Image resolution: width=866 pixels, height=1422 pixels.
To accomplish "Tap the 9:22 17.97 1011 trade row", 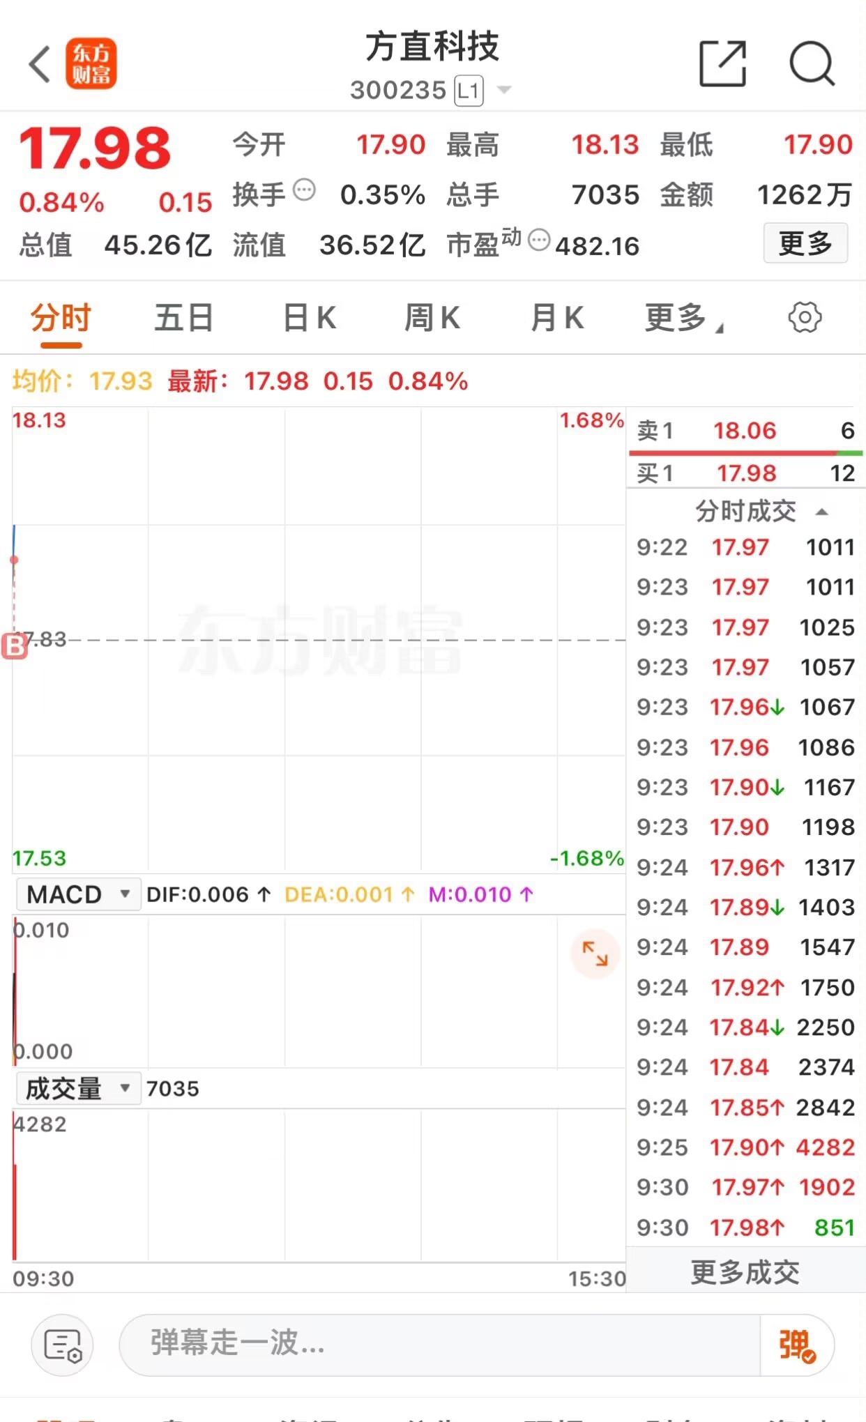I will [745, 547].
